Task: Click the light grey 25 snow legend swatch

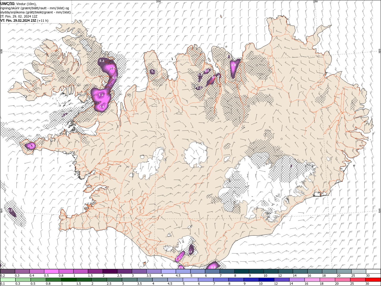Action: pos(359,271)
